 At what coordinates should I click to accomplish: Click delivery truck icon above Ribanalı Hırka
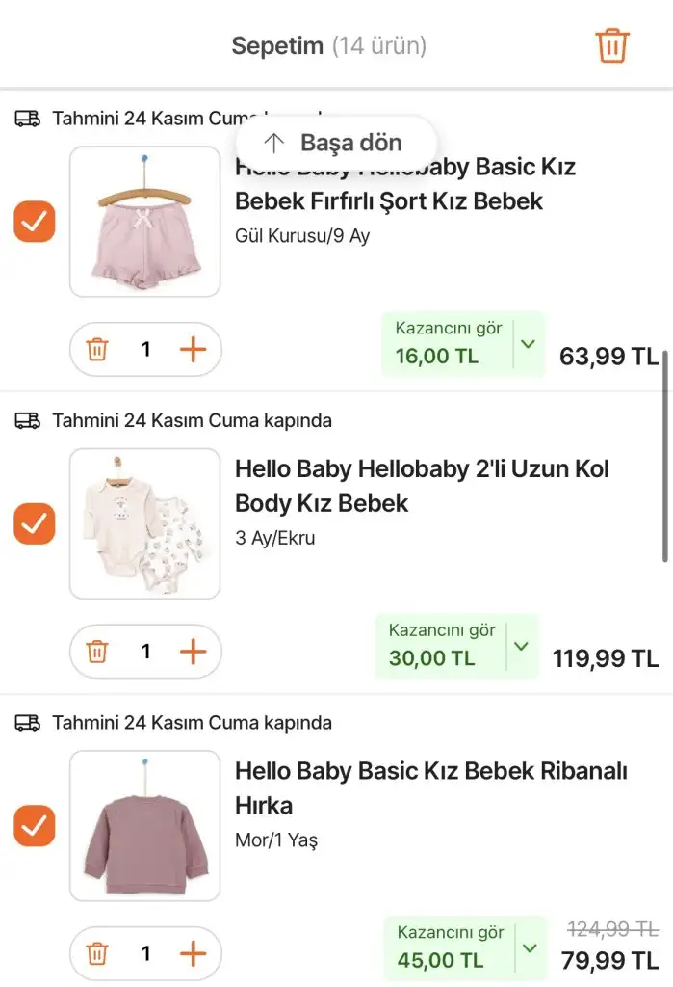28,723
